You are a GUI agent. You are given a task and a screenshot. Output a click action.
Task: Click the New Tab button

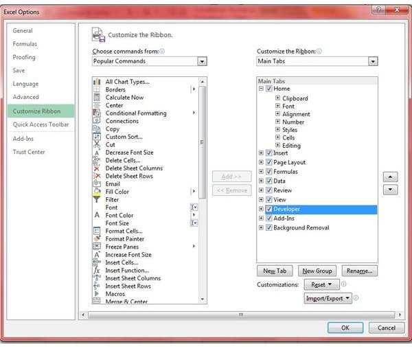(x=275, y=271)
